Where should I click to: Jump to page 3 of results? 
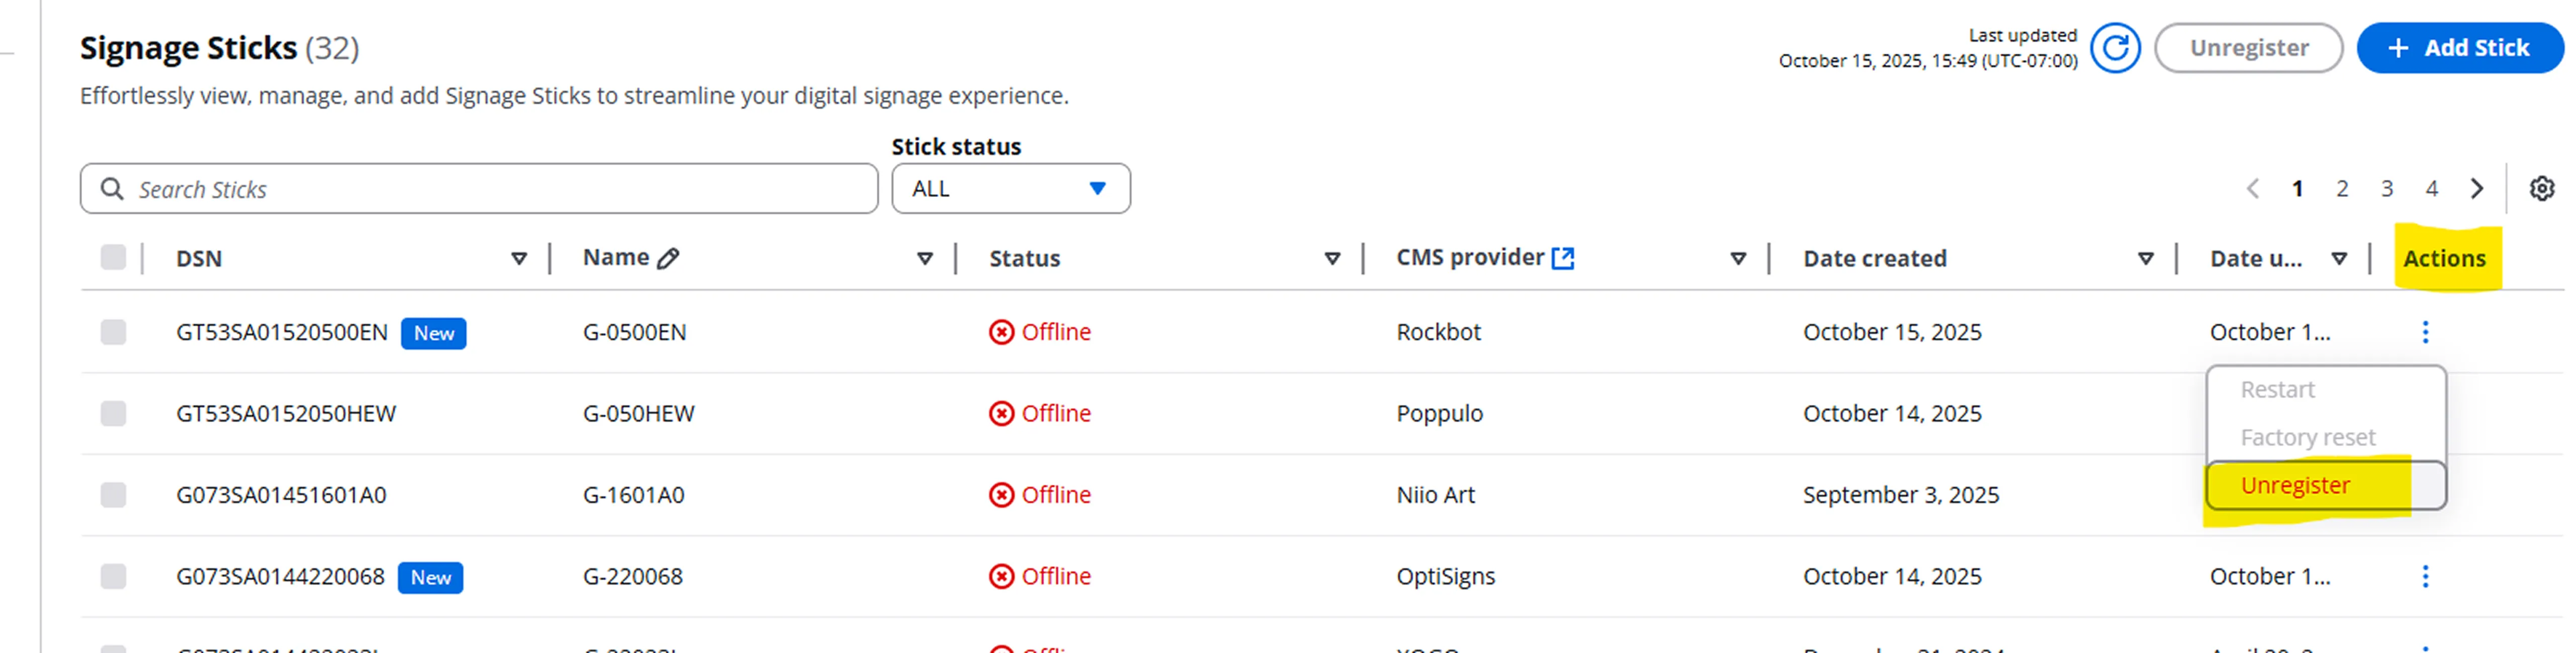coord(2386,189)
